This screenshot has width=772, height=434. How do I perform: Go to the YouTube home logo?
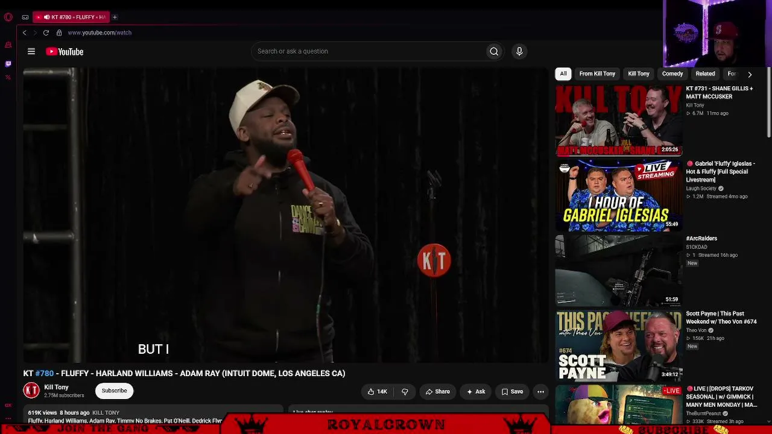[65, 52]
